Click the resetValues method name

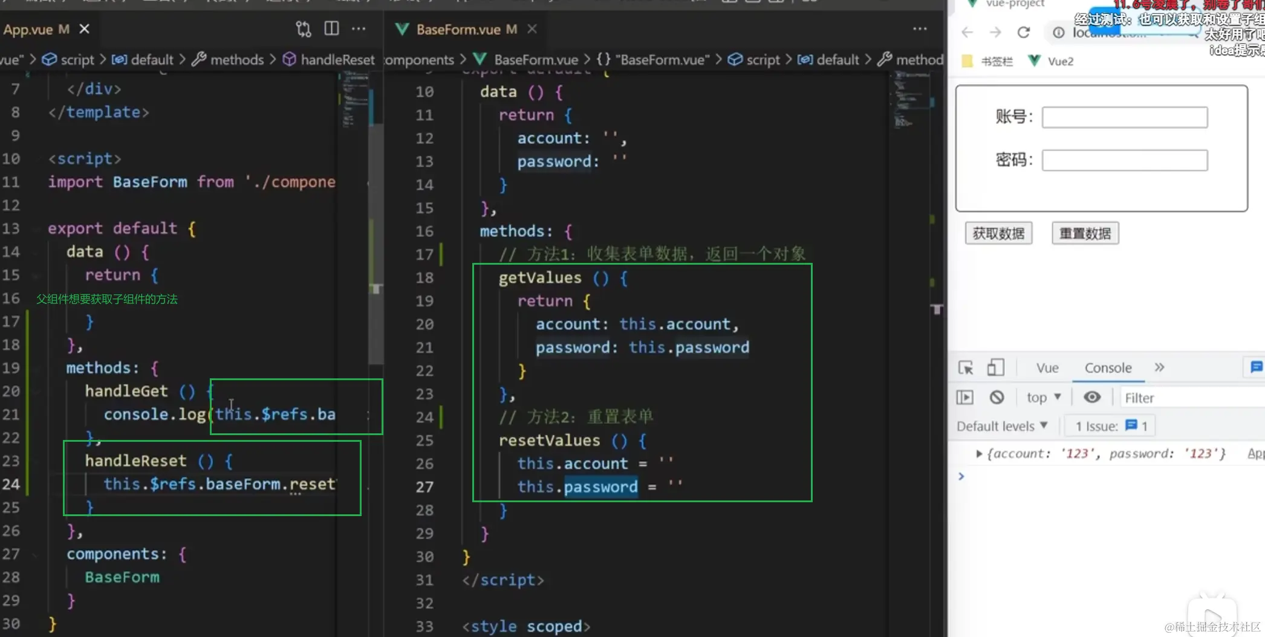549,441
